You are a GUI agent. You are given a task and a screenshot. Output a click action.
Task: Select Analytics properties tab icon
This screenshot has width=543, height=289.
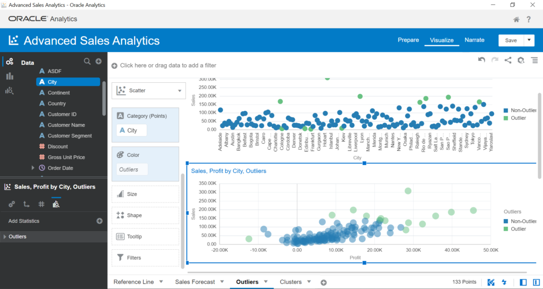click(56, 204)
